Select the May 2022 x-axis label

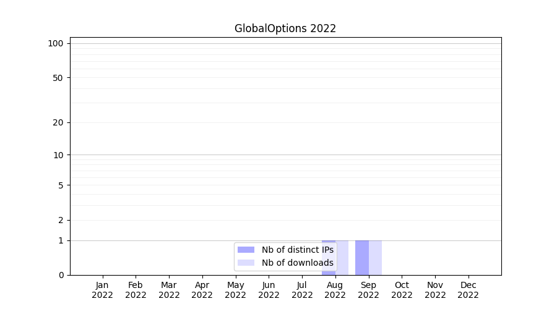(x=235, y=290)
